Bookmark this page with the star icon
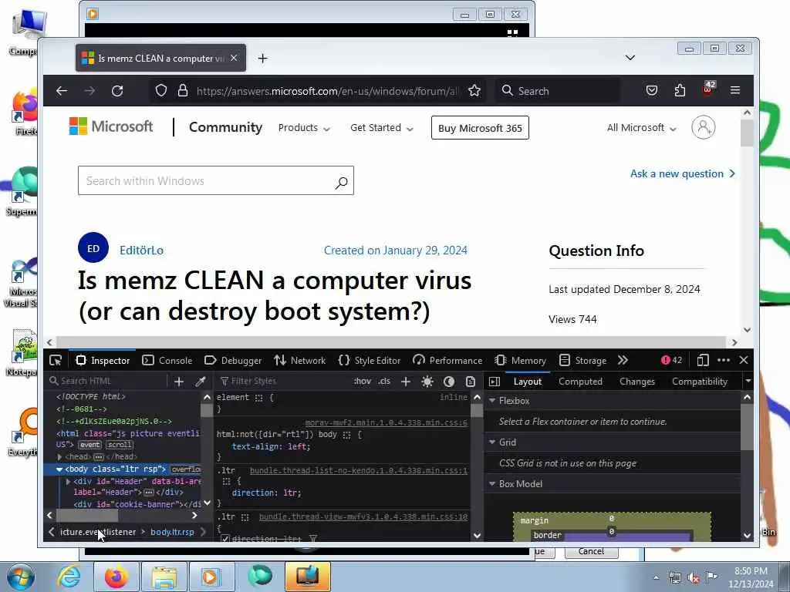The width and height of the screenshot is (790, 592). point(474,91)
